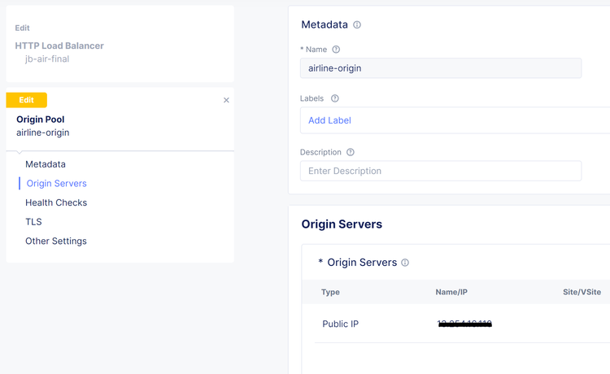Select the HTTP Load Balancer jb-air-final card

coord(120,44)
